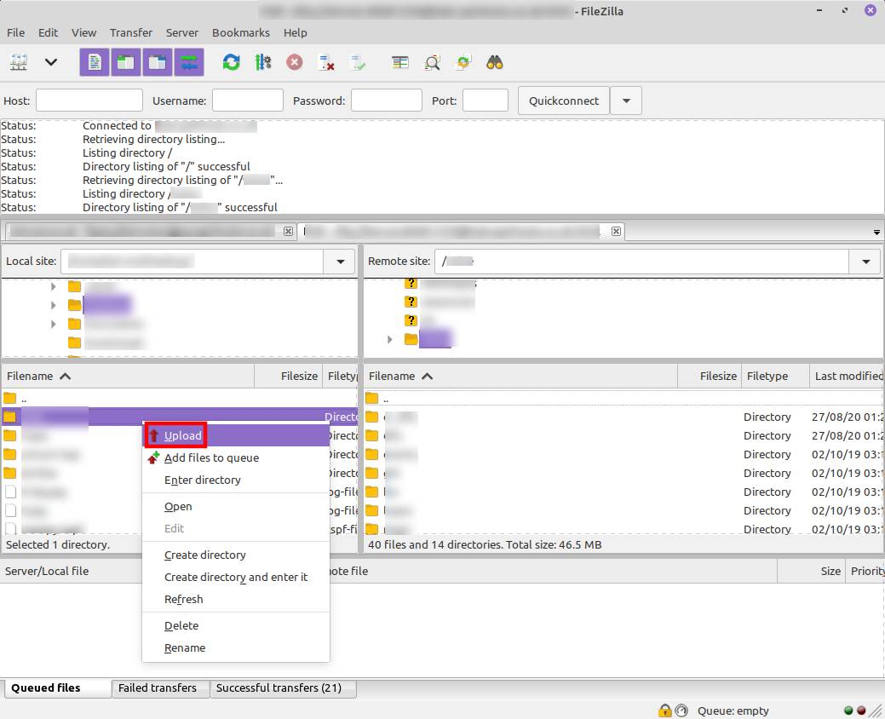The image size is (885, 719).
Task: Close the first connection tab
Action: click(288, 232)
